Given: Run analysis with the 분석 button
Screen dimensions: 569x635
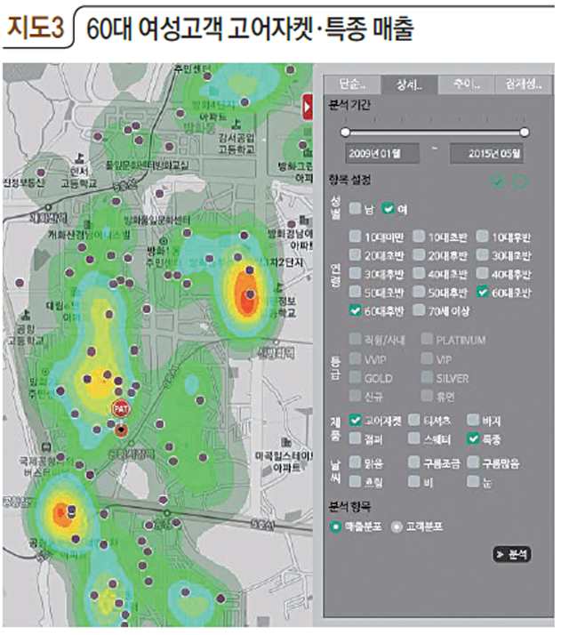Looking at the screenshot, I should [512, 554].
